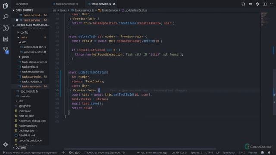Collapse the tasks folder

coord(24,37)
